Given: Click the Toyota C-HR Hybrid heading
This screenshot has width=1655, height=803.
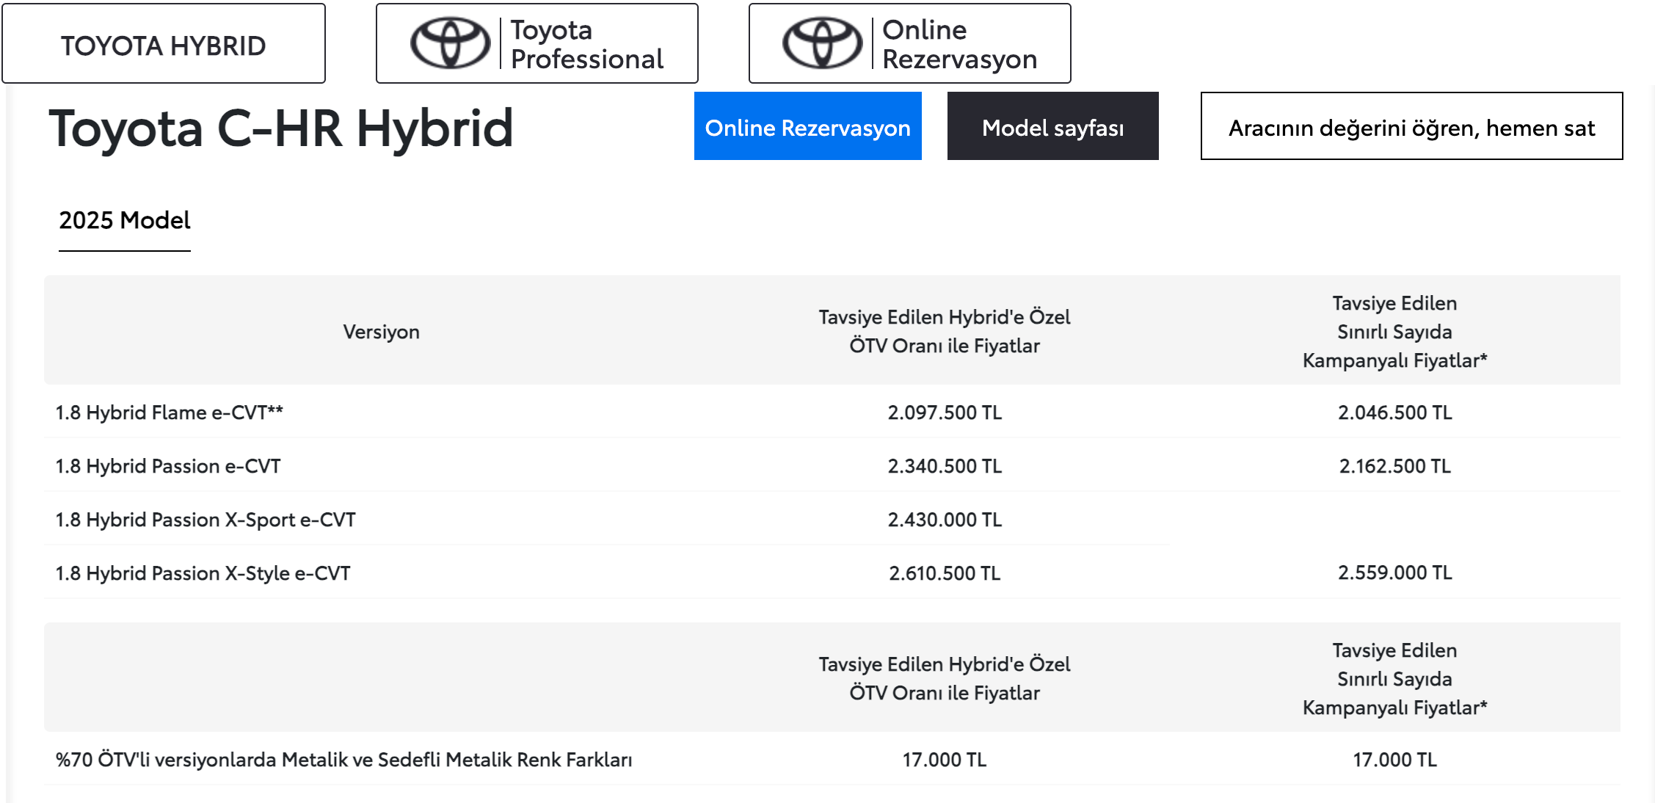Looking at the screenshot, I should click(280, 128).
